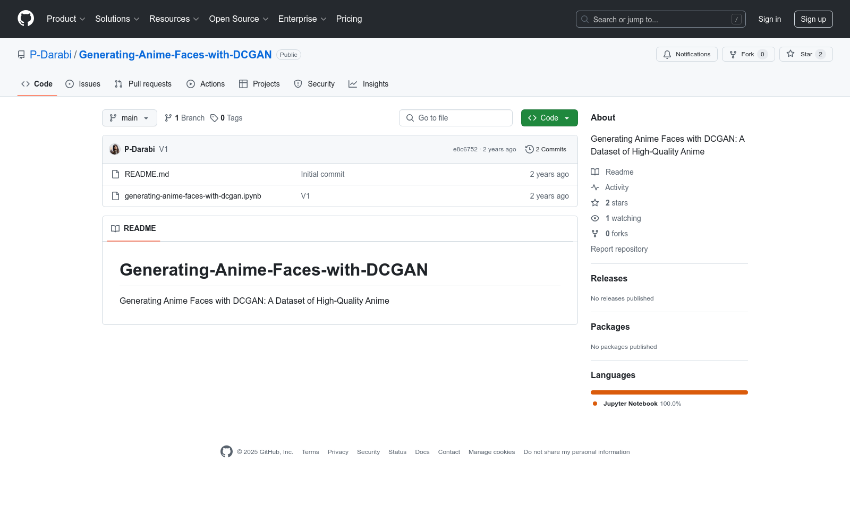This screenshot has height=531, width=850.
Task: Open the README.md file
Action: 147,174
